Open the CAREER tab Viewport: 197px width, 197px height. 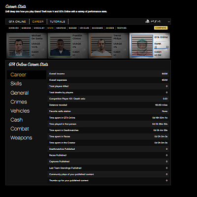pyautogui.click(x=38, y=22)
